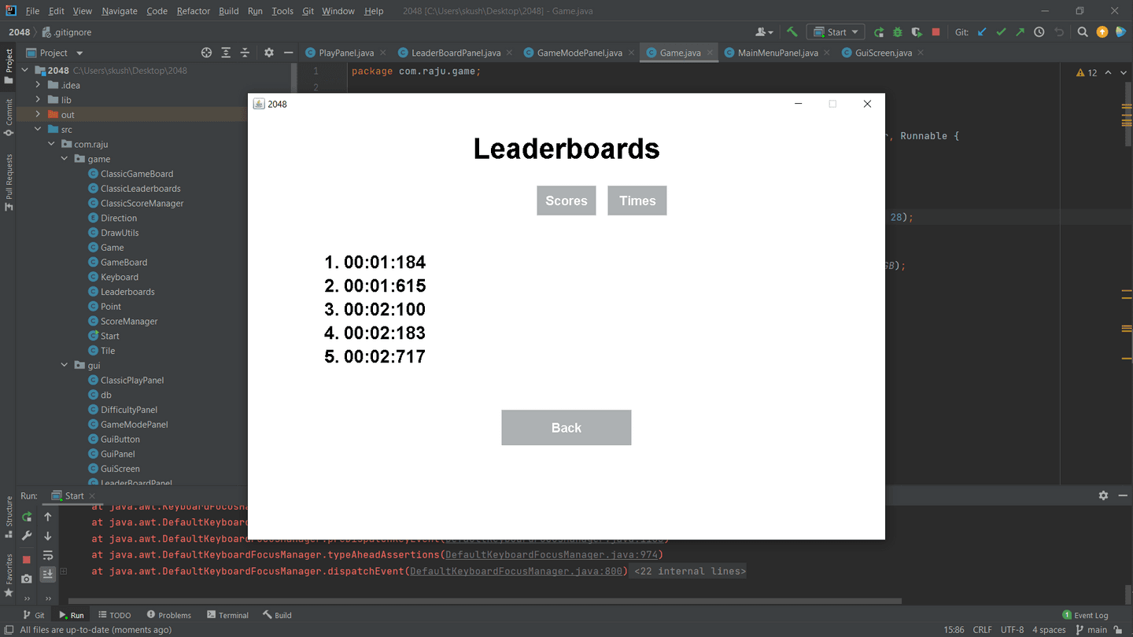The height and width of the screenshot is (637, 1133).
Task: Click Expand All in Project panel
Action: [x=226, y=53]
